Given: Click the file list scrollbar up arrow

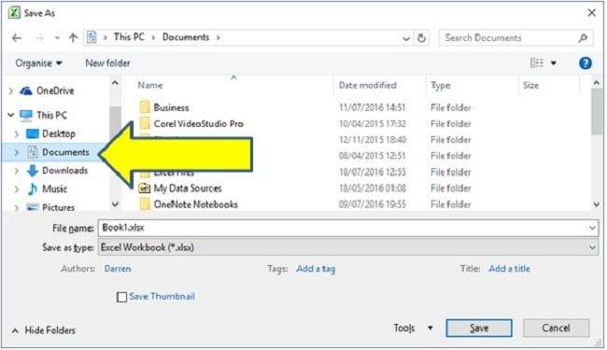Looking at the screenshot, I should 597,83.
